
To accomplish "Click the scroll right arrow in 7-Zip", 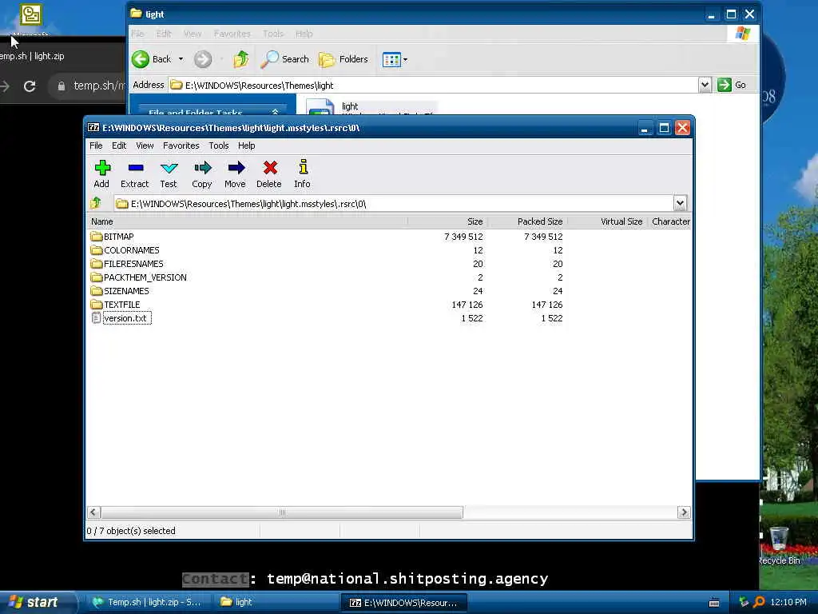I will pyautogui.click(x=684, y=512).
